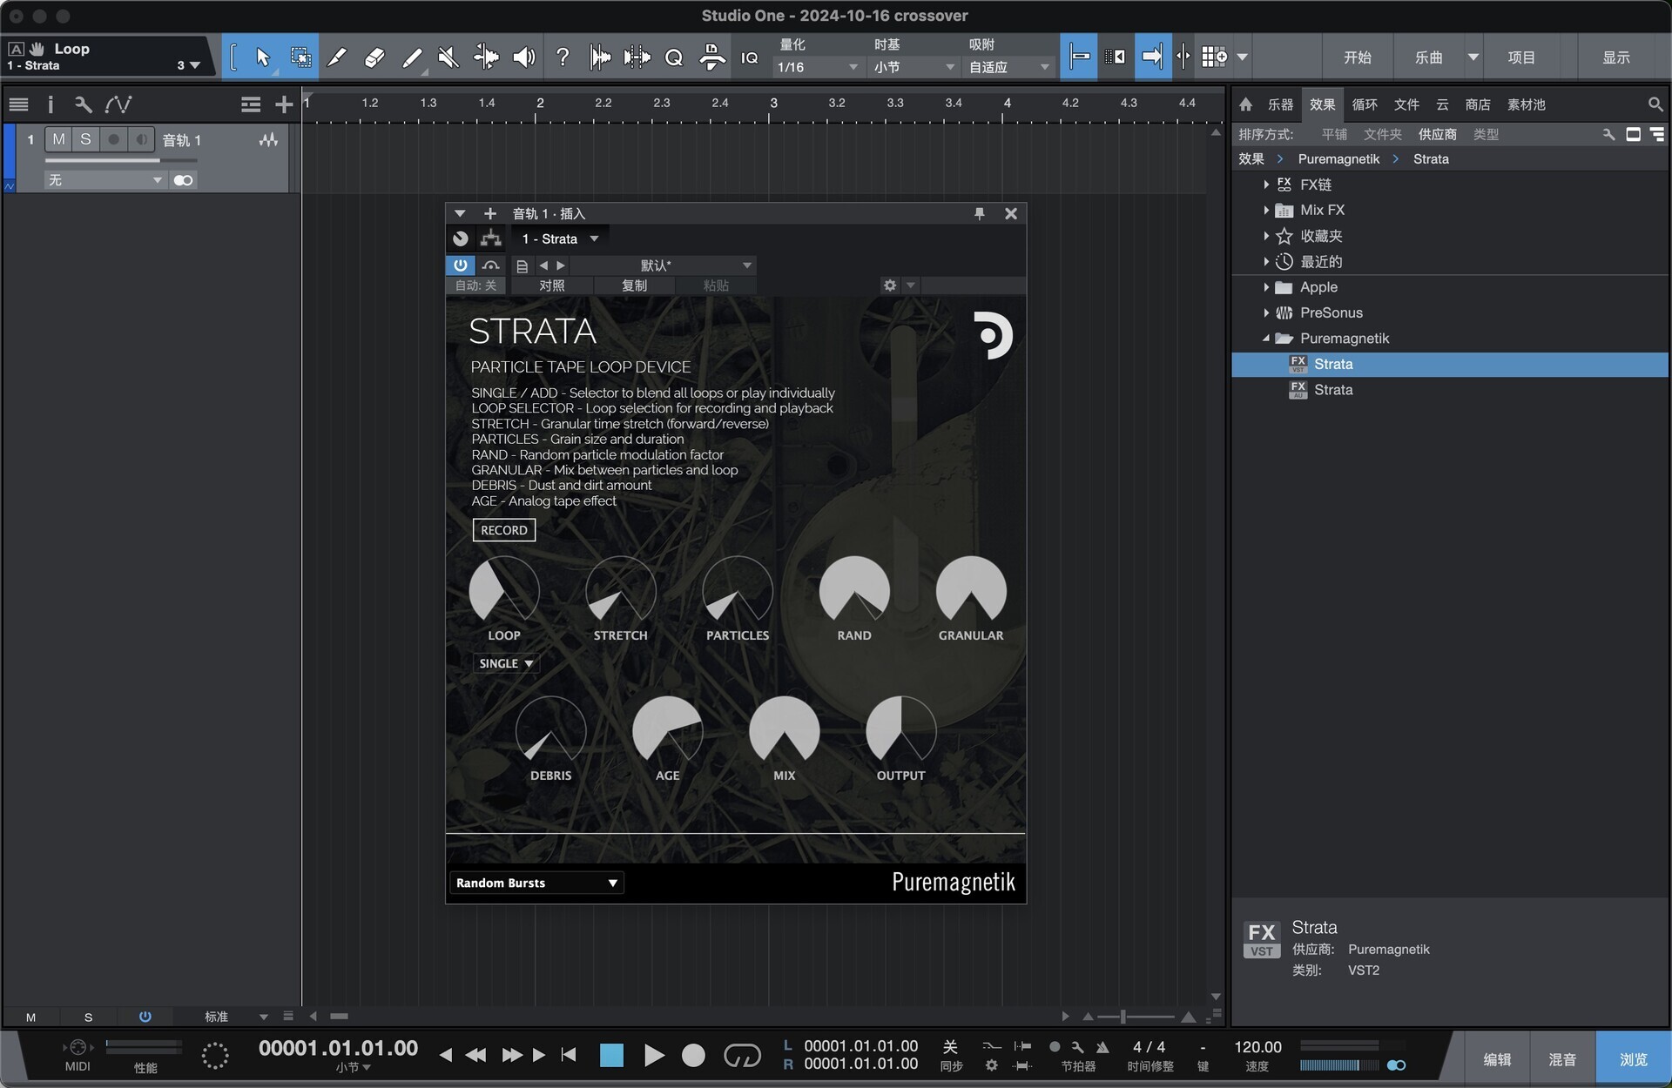Choose the Listen speaker tool
Viewport: 1672px width, 1088px height.
click(x=523, y=57)
